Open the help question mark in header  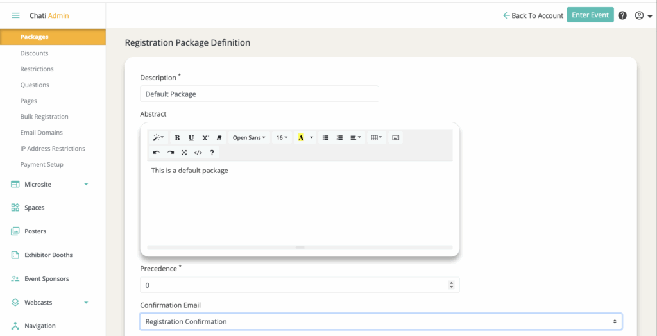(x=622, y=15)
